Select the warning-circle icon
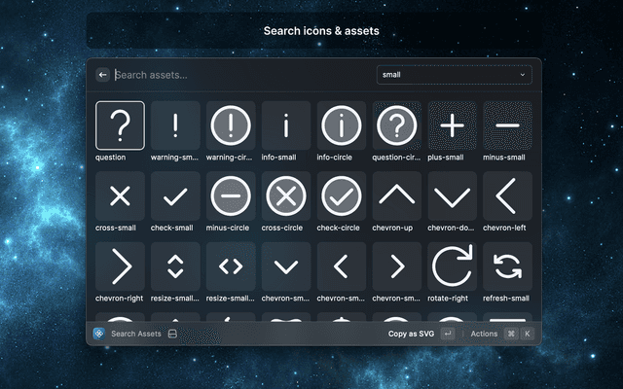 click(231, 125)
